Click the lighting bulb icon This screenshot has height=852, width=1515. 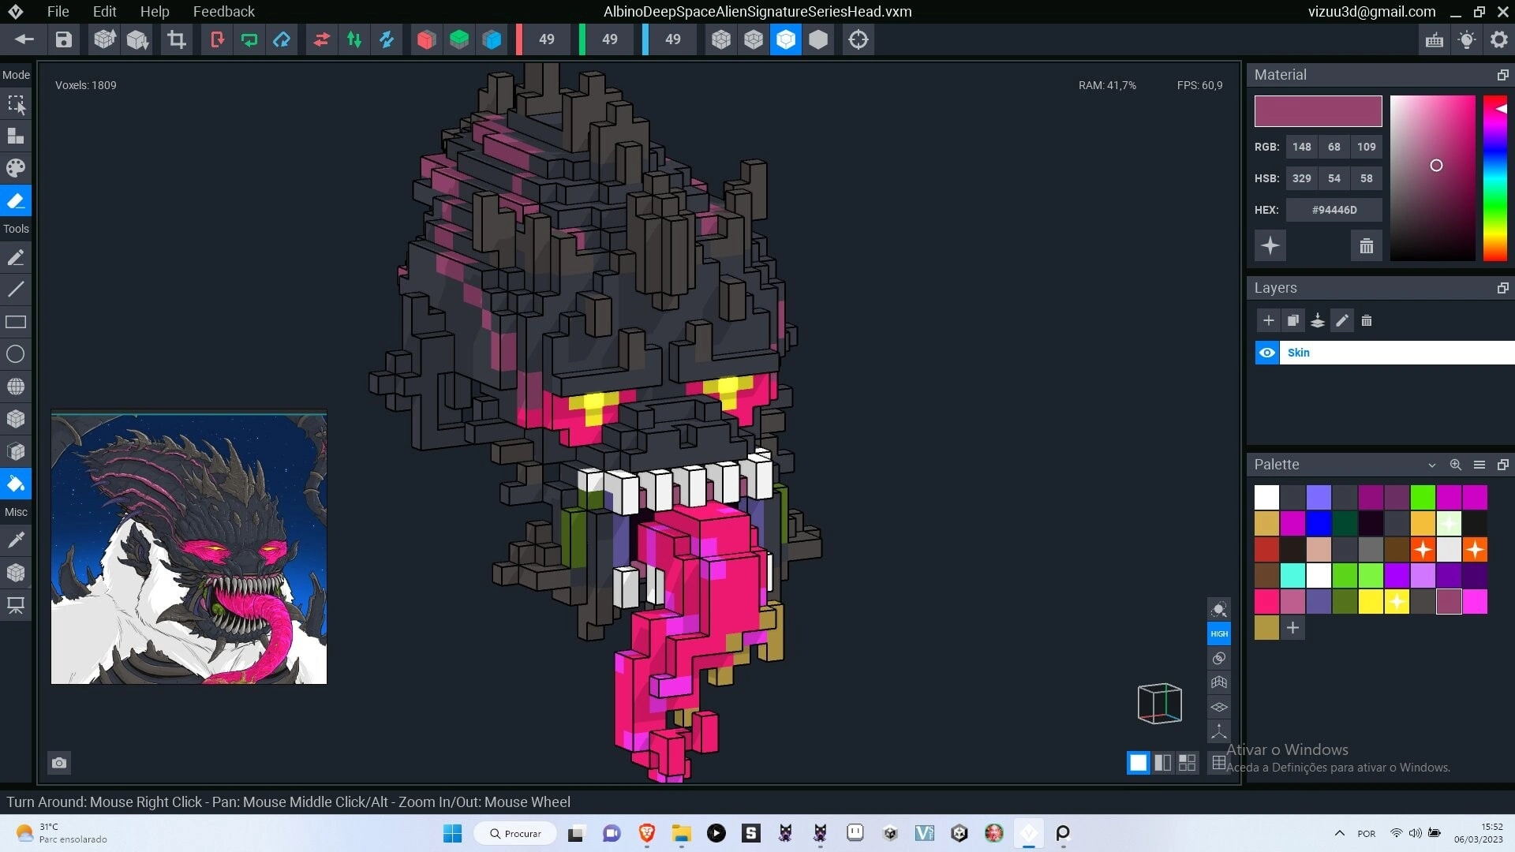click(1467, 39)
